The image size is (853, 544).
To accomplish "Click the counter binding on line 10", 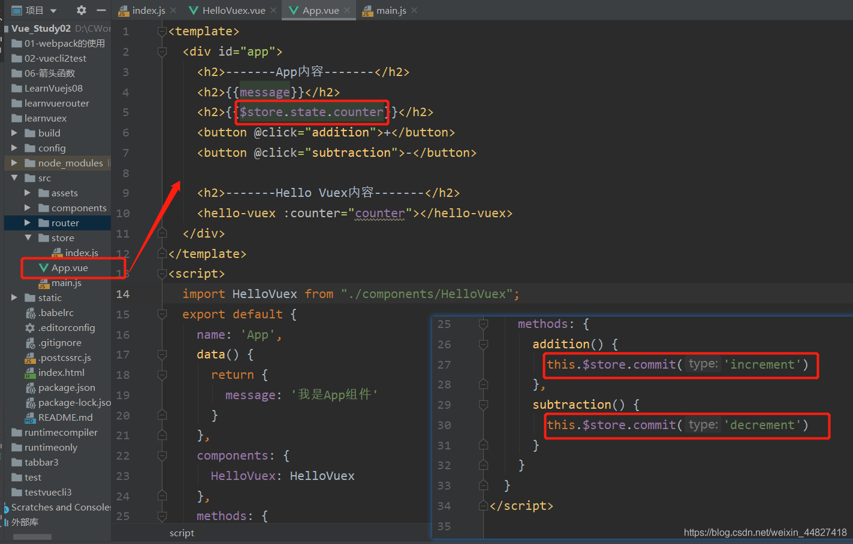I will 380,213.
